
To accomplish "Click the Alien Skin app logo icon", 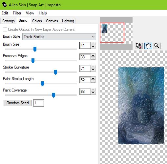I will click(x=4, y=5).
